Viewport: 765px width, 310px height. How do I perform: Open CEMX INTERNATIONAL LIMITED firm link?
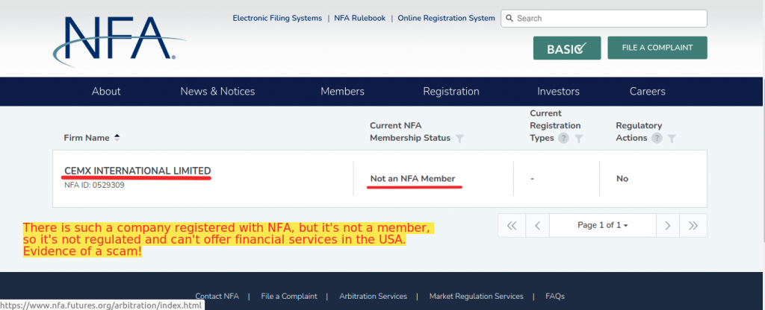[x=137, y=171]
